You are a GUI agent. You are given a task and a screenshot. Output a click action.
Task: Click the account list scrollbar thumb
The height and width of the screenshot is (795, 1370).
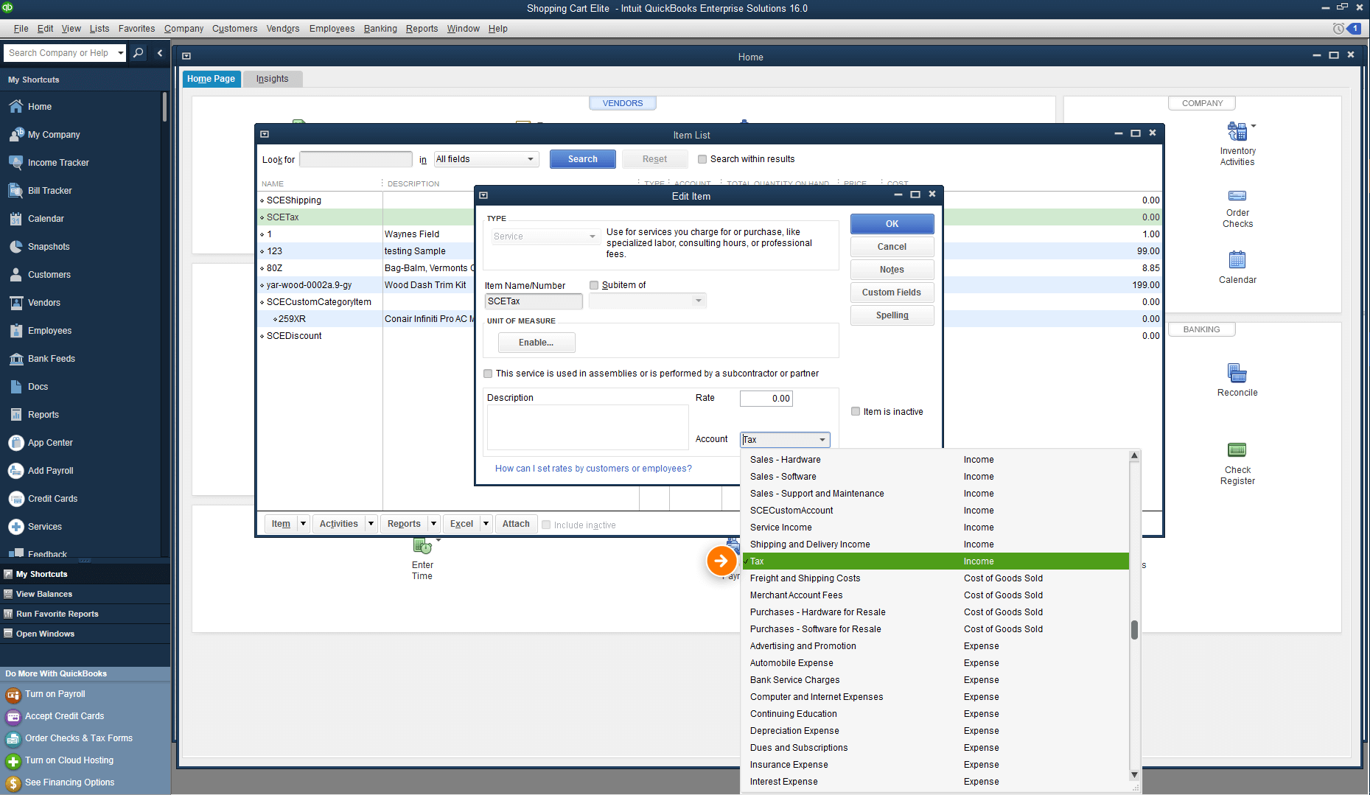pyautogui.click(x=1134, y=630)
